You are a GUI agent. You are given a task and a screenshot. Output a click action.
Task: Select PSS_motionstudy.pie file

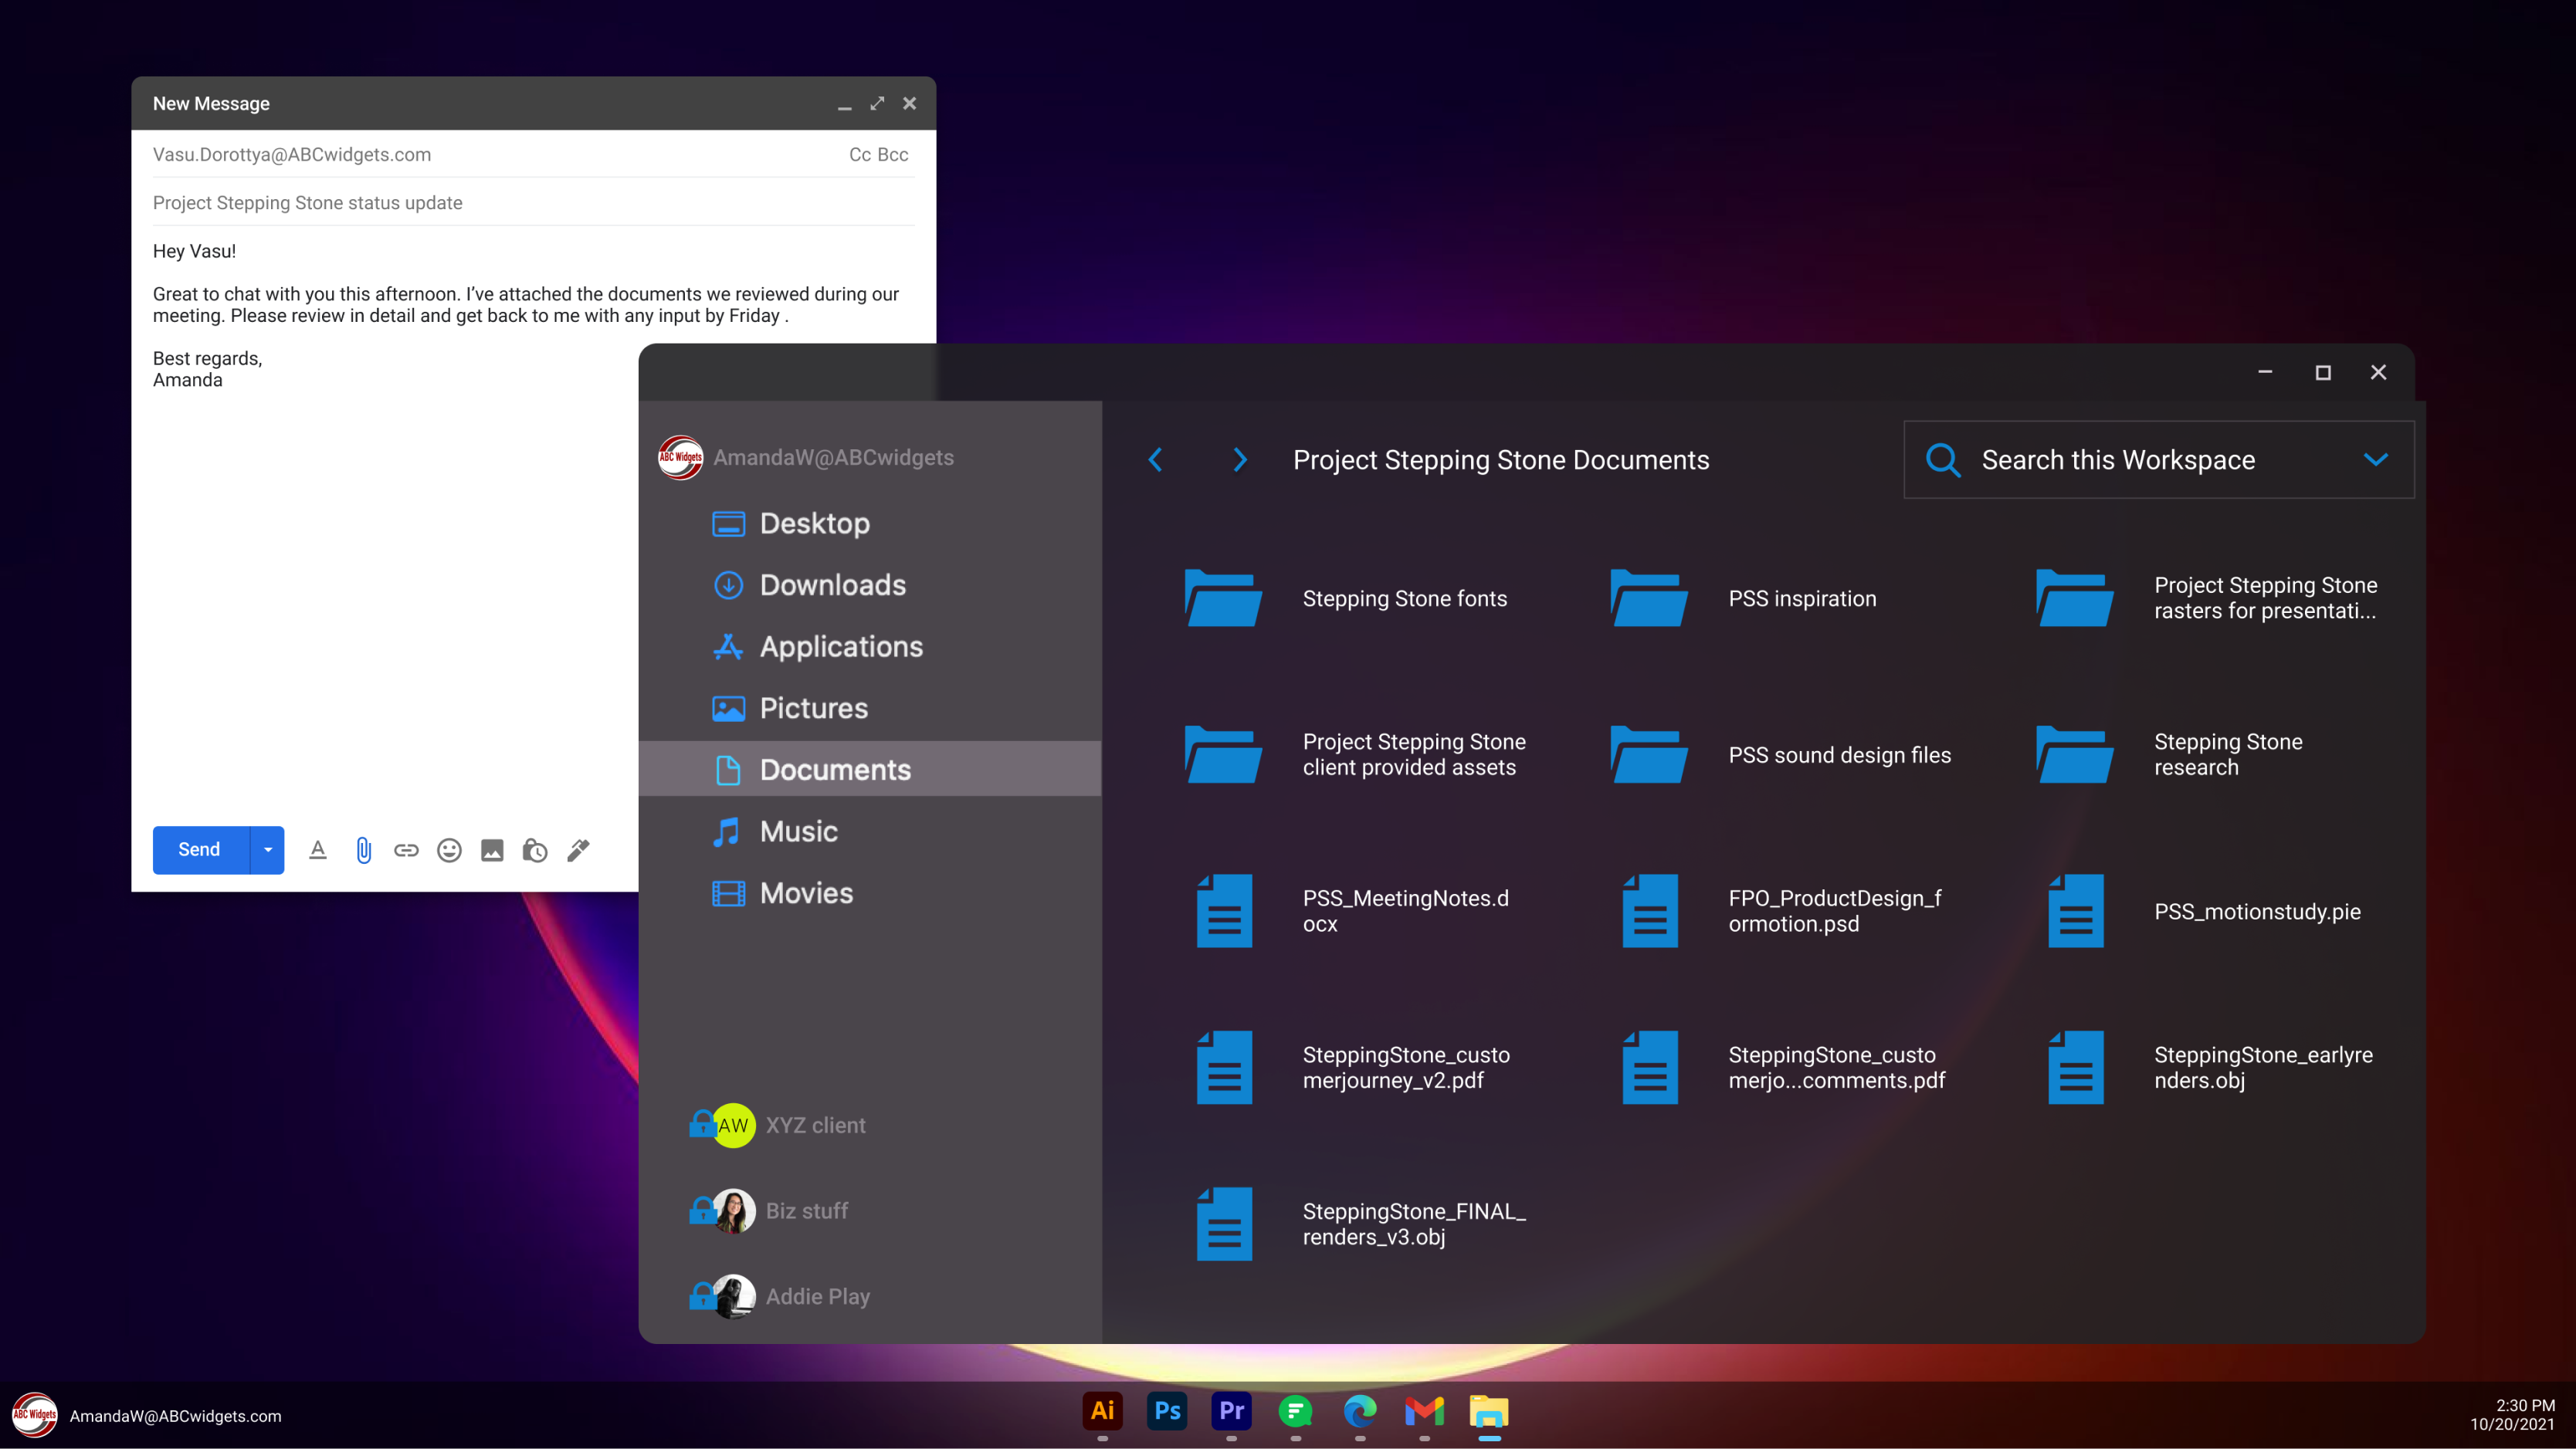tap(2204, 911)
